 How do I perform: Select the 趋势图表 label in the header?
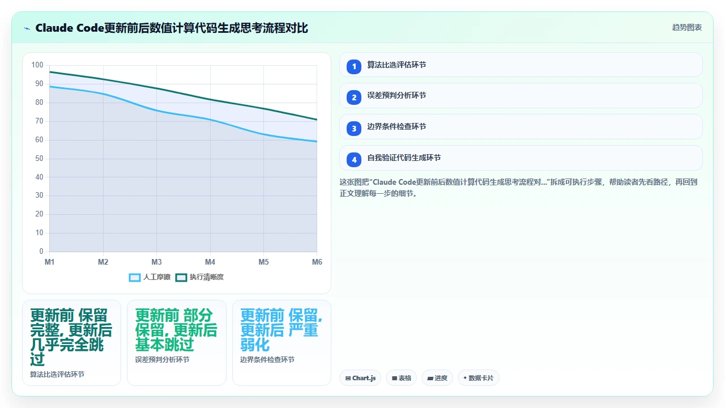coord(687,27)
